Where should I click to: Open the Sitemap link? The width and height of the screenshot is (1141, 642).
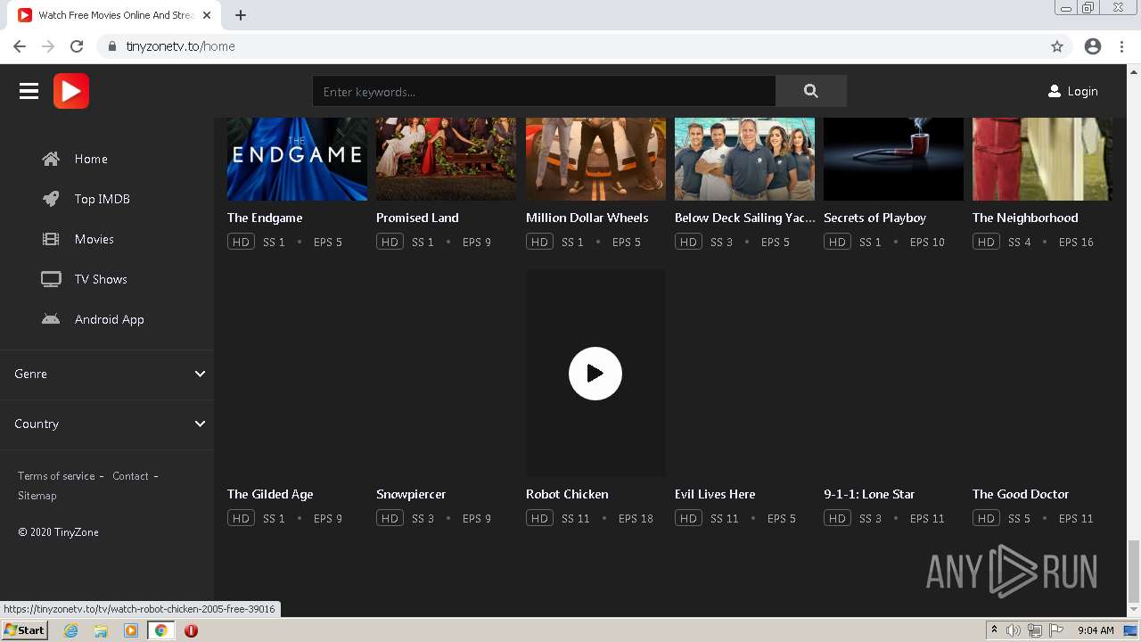[37, 496]
